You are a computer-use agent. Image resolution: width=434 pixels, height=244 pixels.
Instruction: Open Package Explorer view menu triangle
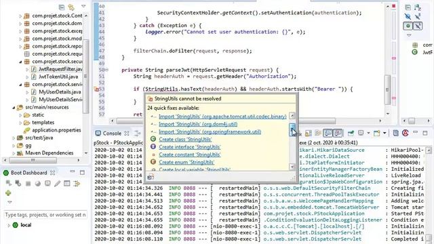pos(83,6)
